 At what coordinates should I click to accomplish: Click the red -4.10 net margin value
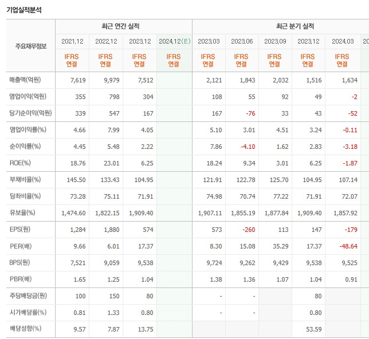[248, 147]
